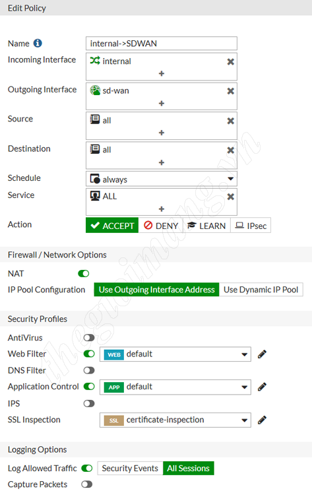Remove the ALL service entry

[x=231, y=197]
